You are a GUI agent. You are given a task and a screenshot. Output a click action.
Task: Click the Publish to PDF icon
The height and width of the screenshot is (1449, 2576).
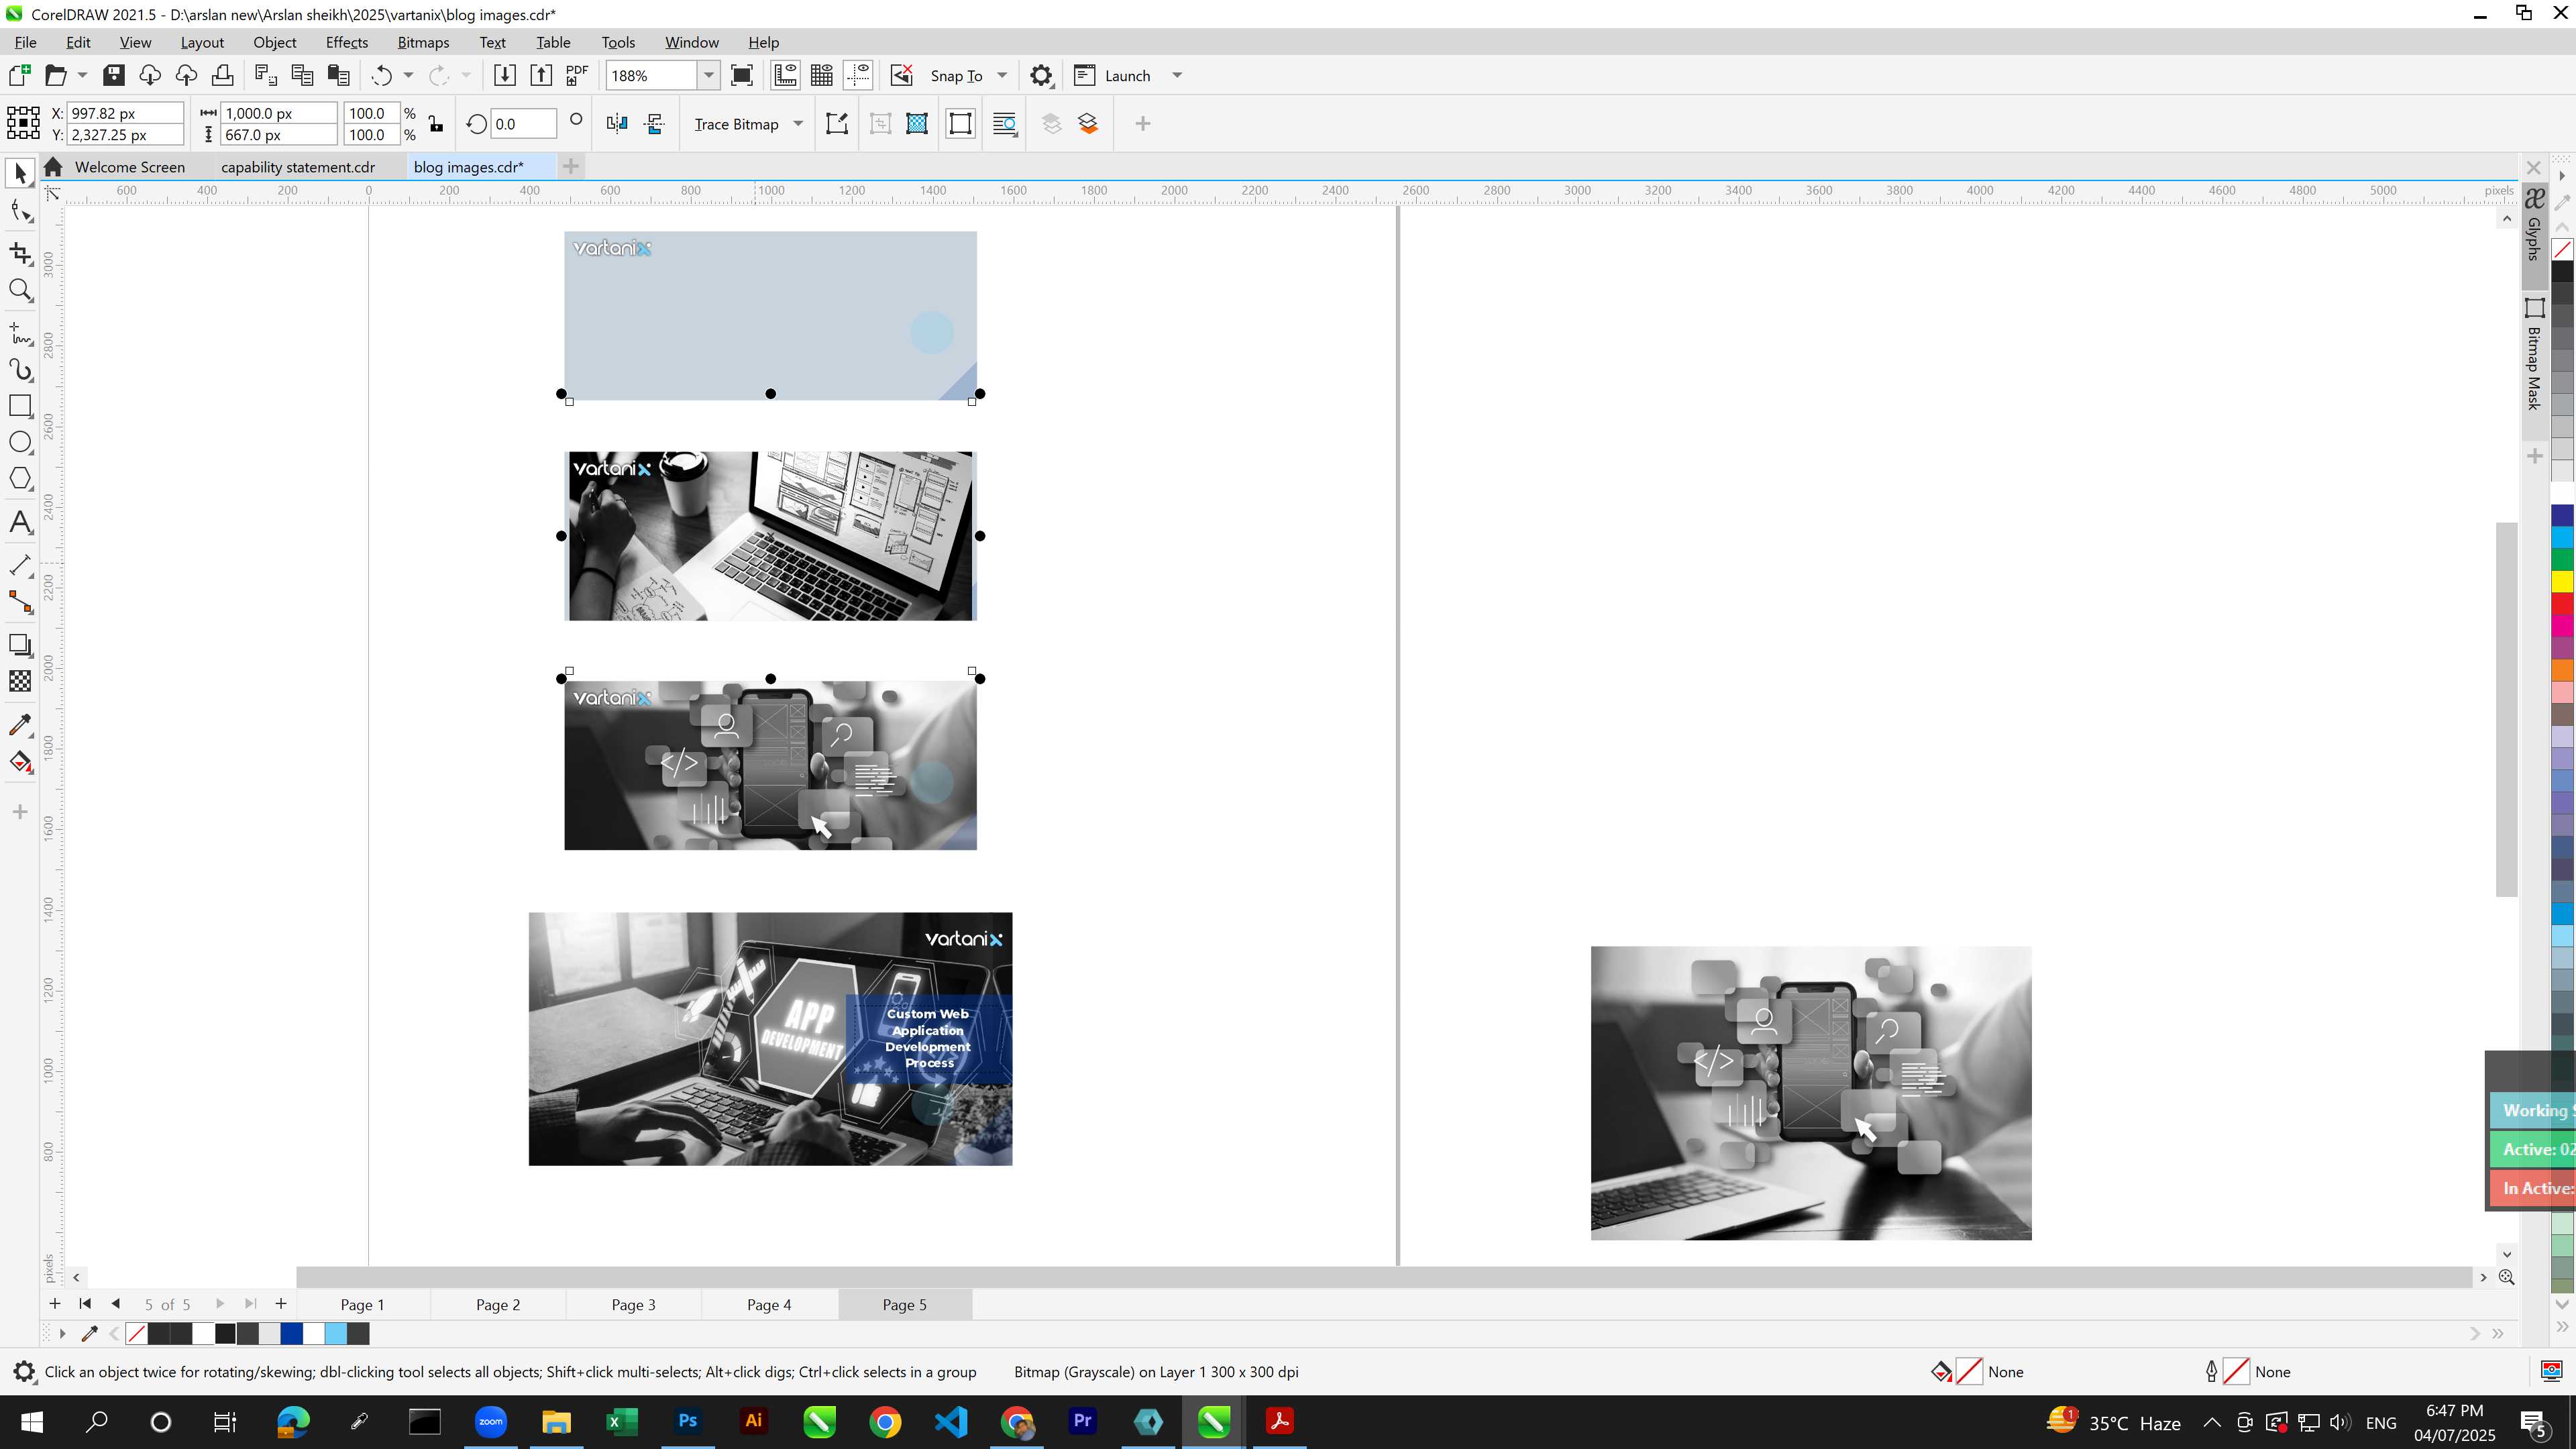click(x=577, y=76)
